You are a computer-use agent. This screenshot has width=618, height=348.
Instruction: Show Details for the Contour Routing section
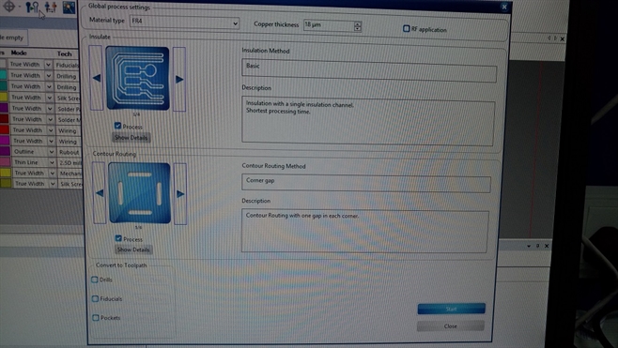point(133,250)
